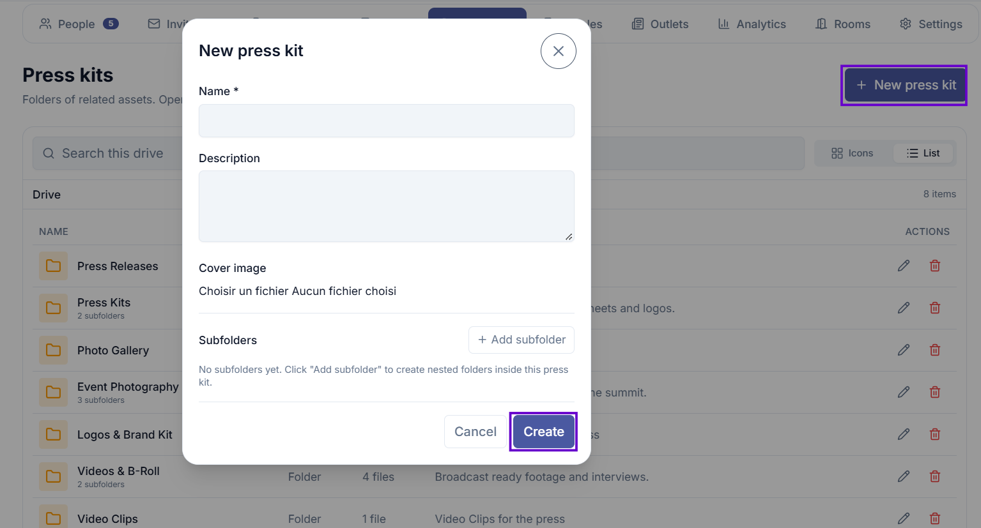
Task: Click the Drive breadcrumb label
Action: [47, 195]
